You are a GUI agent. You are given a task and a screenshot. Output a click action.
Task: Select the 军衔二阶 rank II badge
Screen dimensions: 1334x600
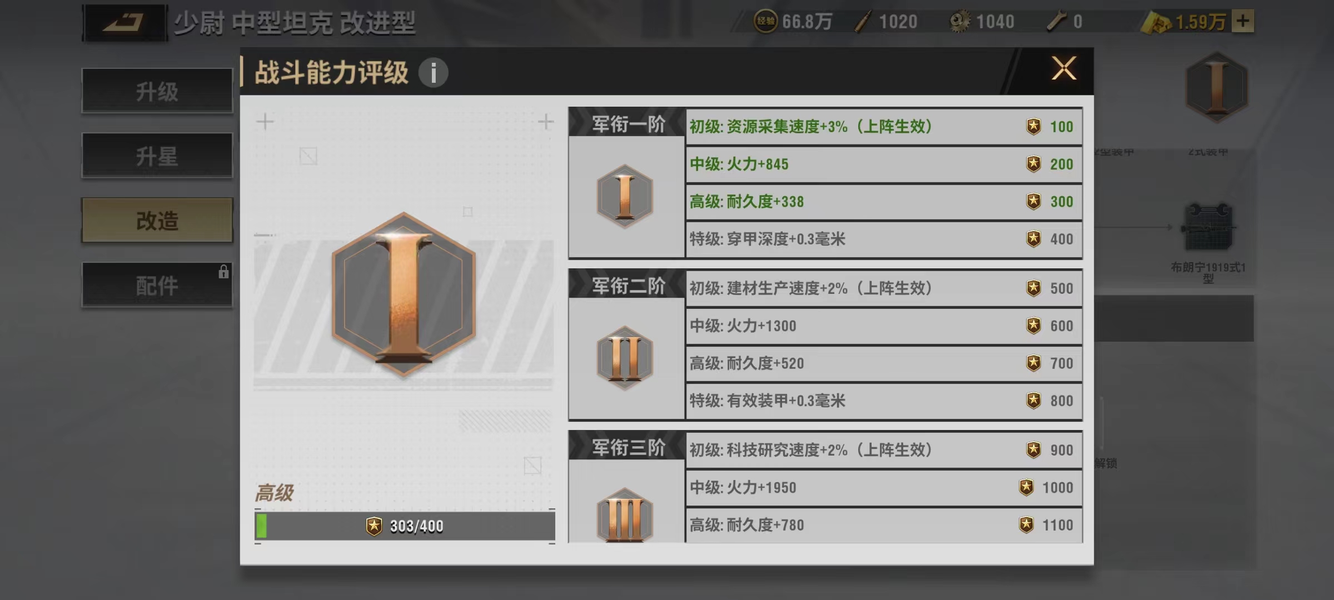point(625,358)
